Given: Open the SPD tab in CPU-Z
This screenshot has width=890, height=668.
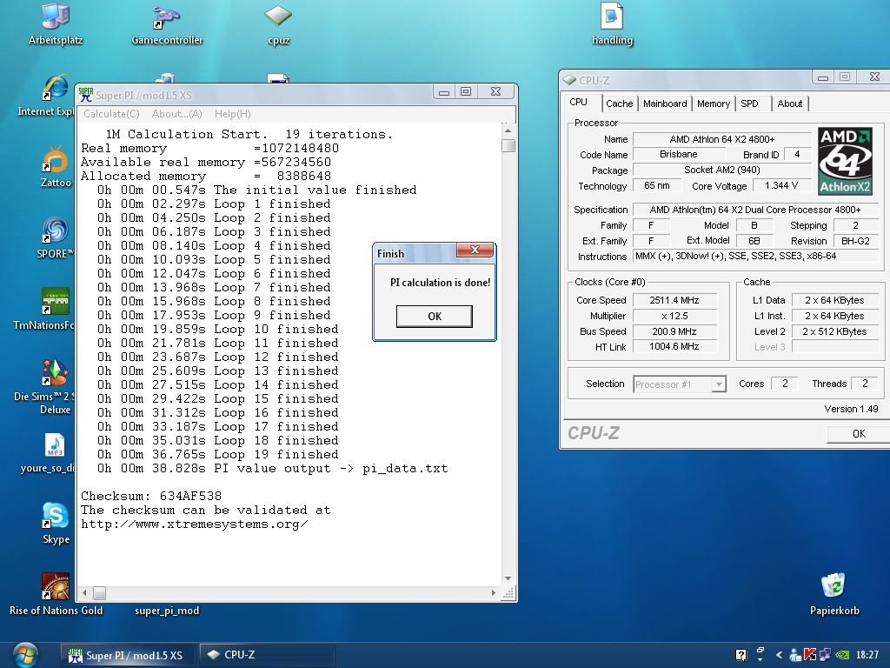Looking at the screenshot, I should point(749,104).
